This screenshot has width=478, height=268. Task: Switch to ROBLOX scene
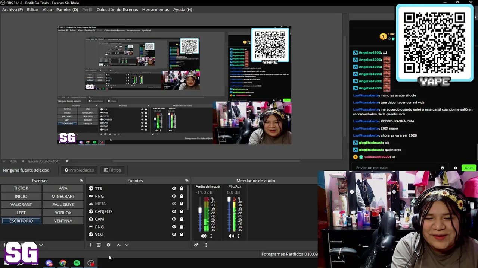point(63,213)
